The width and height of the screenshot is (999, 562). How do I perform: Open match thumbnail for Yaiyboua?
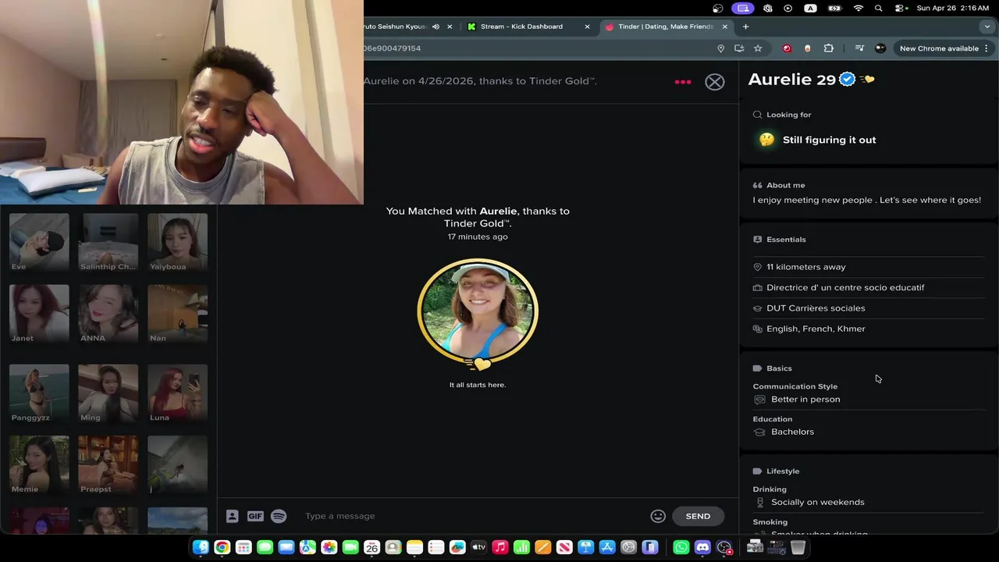coord(177,242)
